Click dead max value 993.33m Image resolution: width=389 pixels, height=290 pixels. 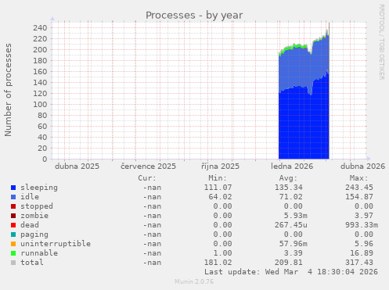pos(362,225)
